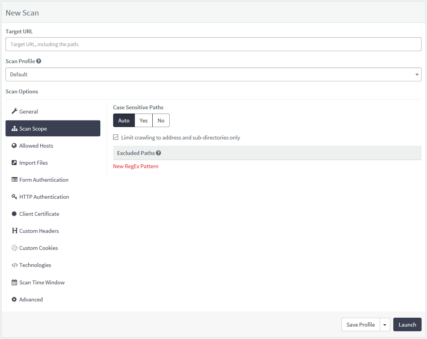Click the key icon beside HTTP Authentication

(x=14, y=196)
